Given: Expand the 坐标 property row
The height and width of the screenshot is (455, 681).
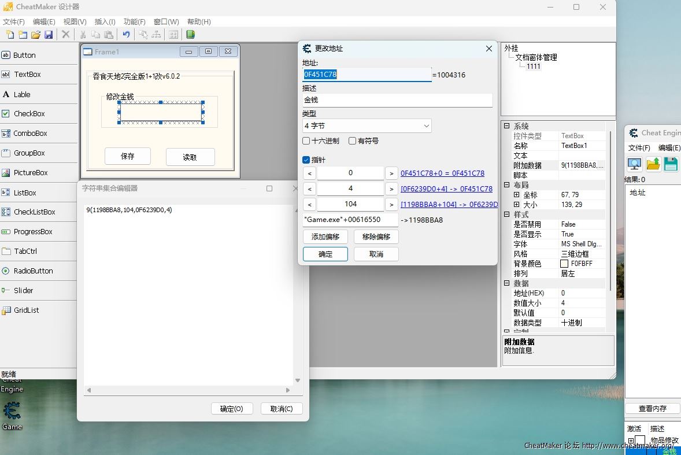Looking at the screenshot, I should pos(517,195).
